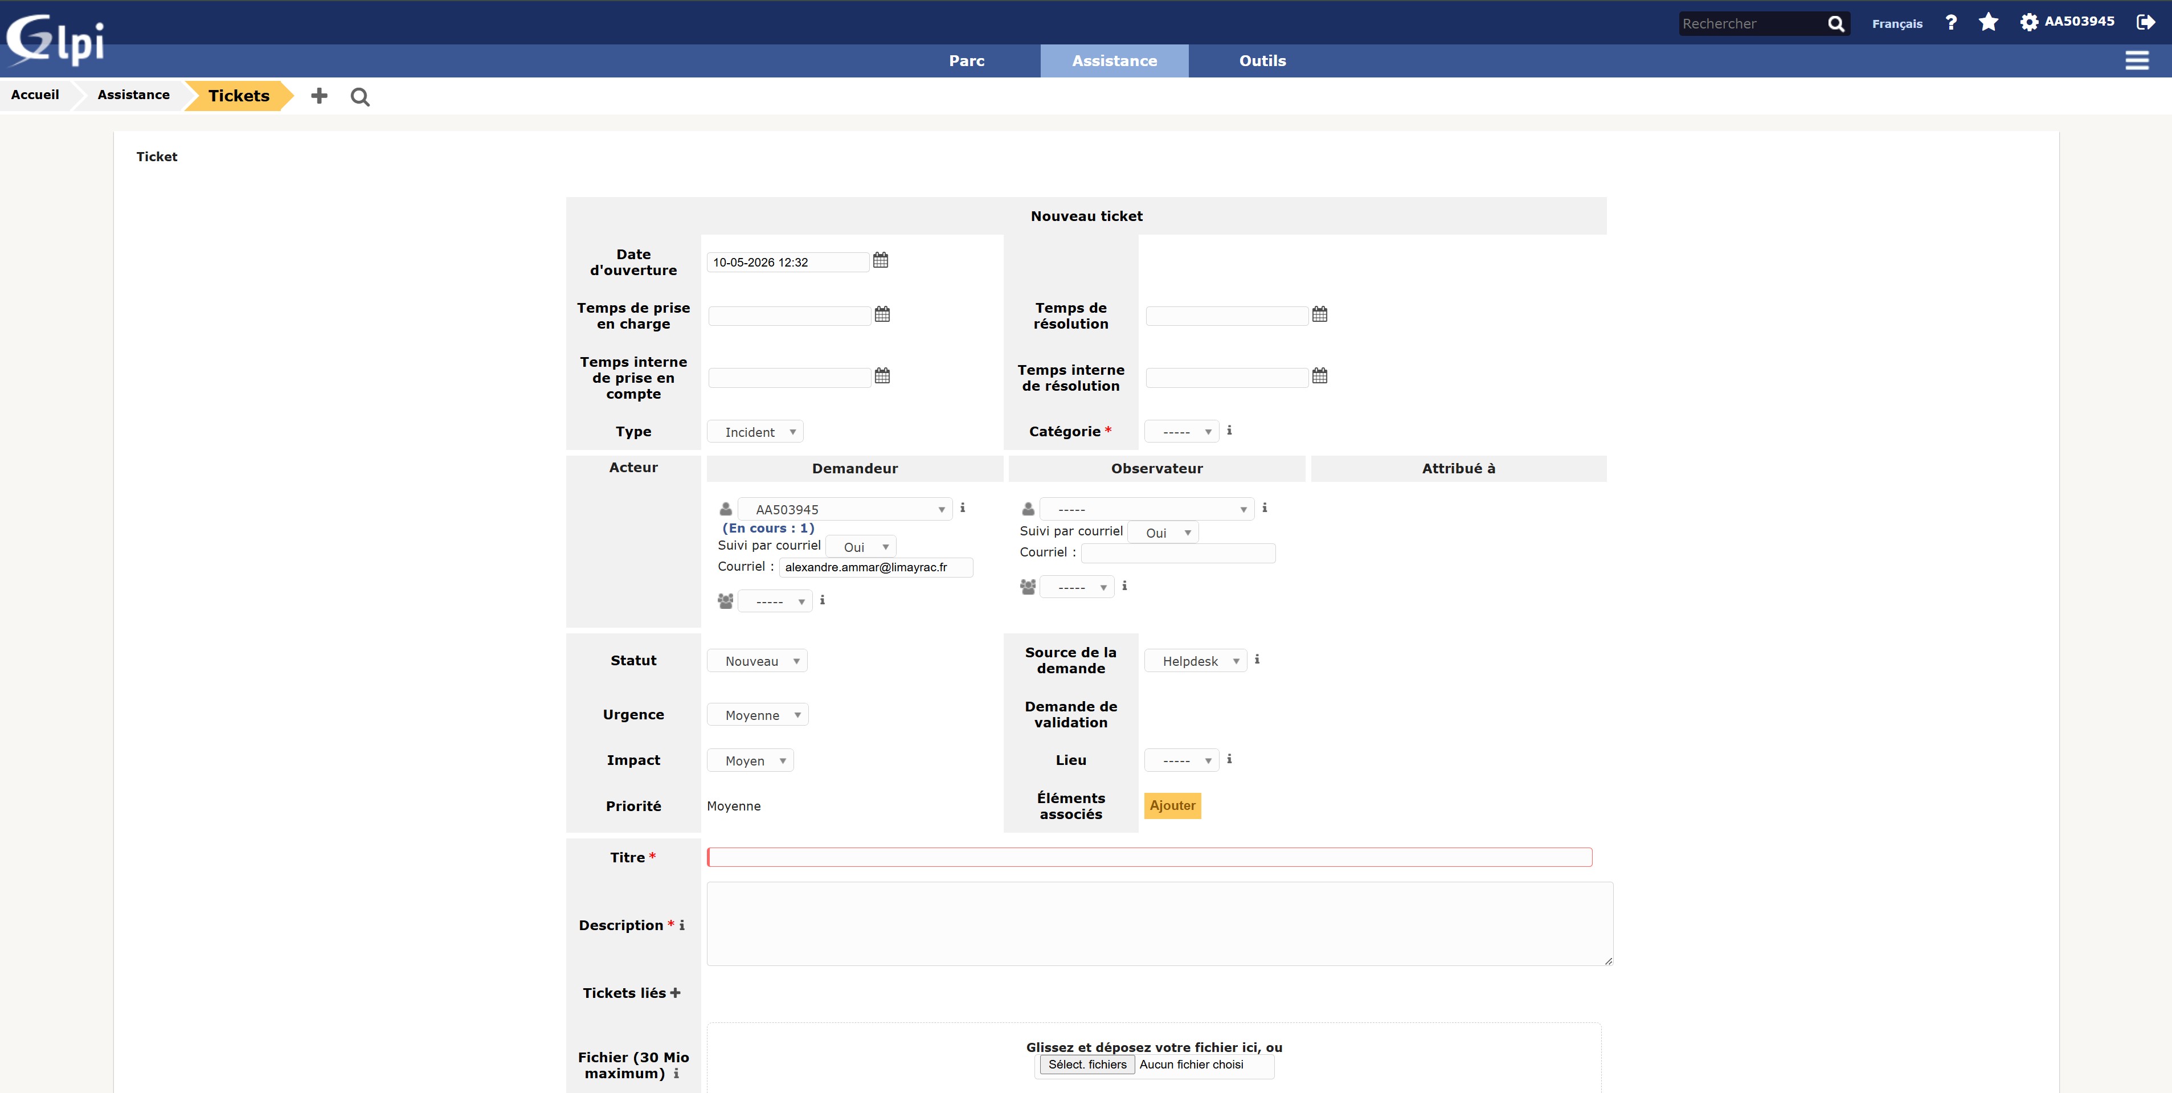Click the AA503945 username link
This screenshot has width=2172, height=1093.
(2079, 21)
